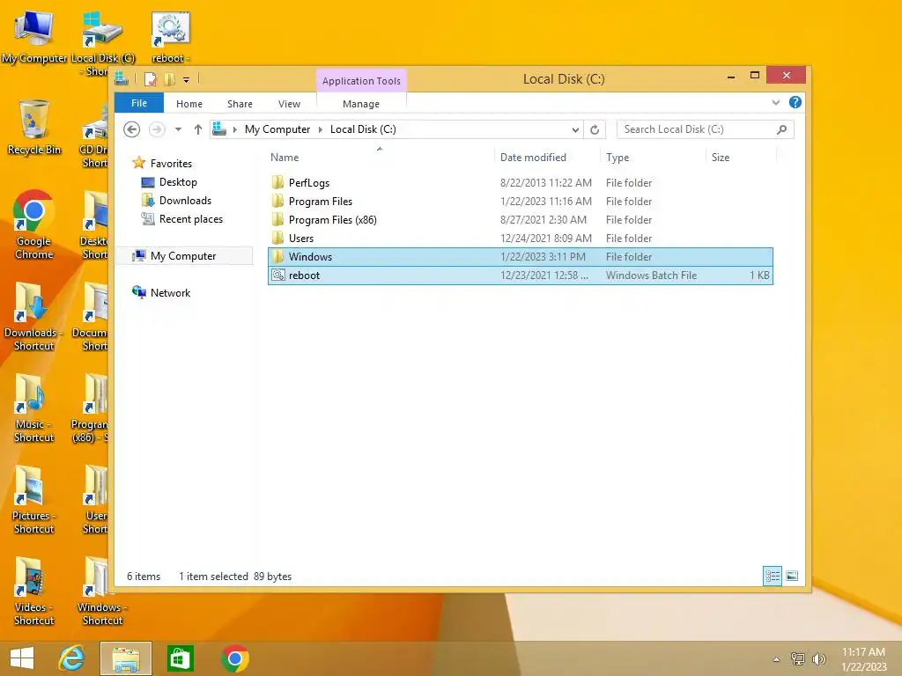Select the Google Chrome desktop icon
The width and height of the screenshot is (902, 676).
click(x=34, y=224)
